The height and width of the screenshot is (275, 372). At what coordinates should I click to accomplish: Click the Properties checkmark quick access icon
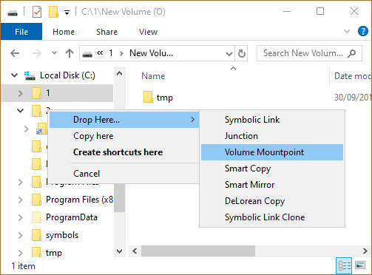click(x=37, y=12)
